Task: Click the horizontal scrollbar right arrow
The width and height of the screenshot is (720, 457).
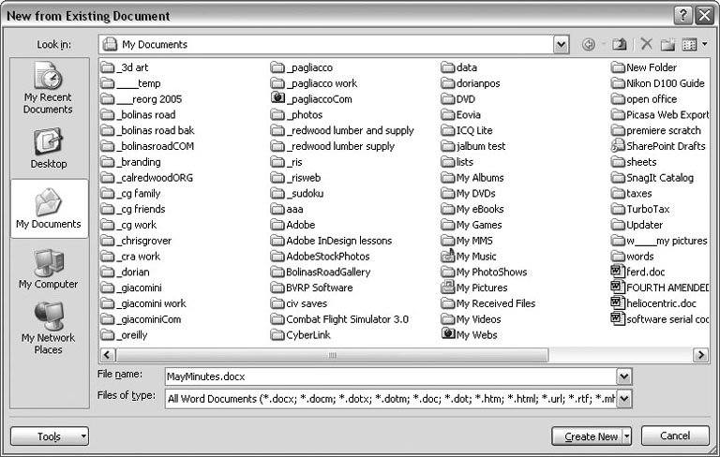Action: 700,355
